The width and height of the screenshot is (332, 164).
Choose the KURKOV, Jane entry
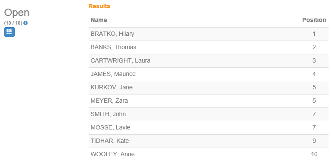point(208,88)
